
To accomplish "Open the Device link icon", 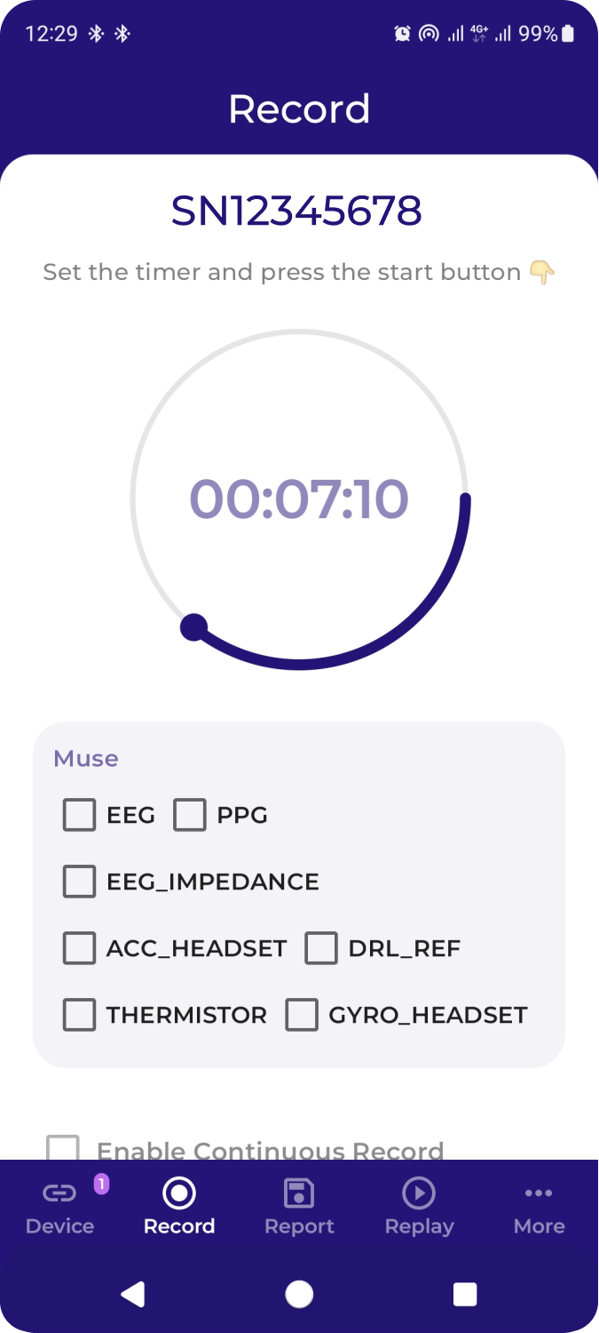I will [x=59, y=1193].
